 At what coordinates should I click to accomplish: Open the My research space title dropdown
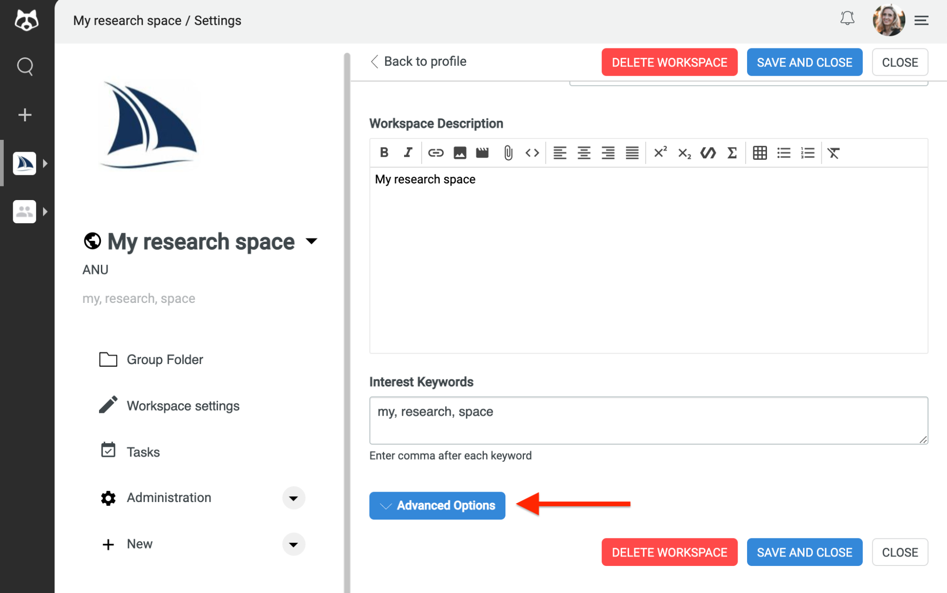pos(312,241)
